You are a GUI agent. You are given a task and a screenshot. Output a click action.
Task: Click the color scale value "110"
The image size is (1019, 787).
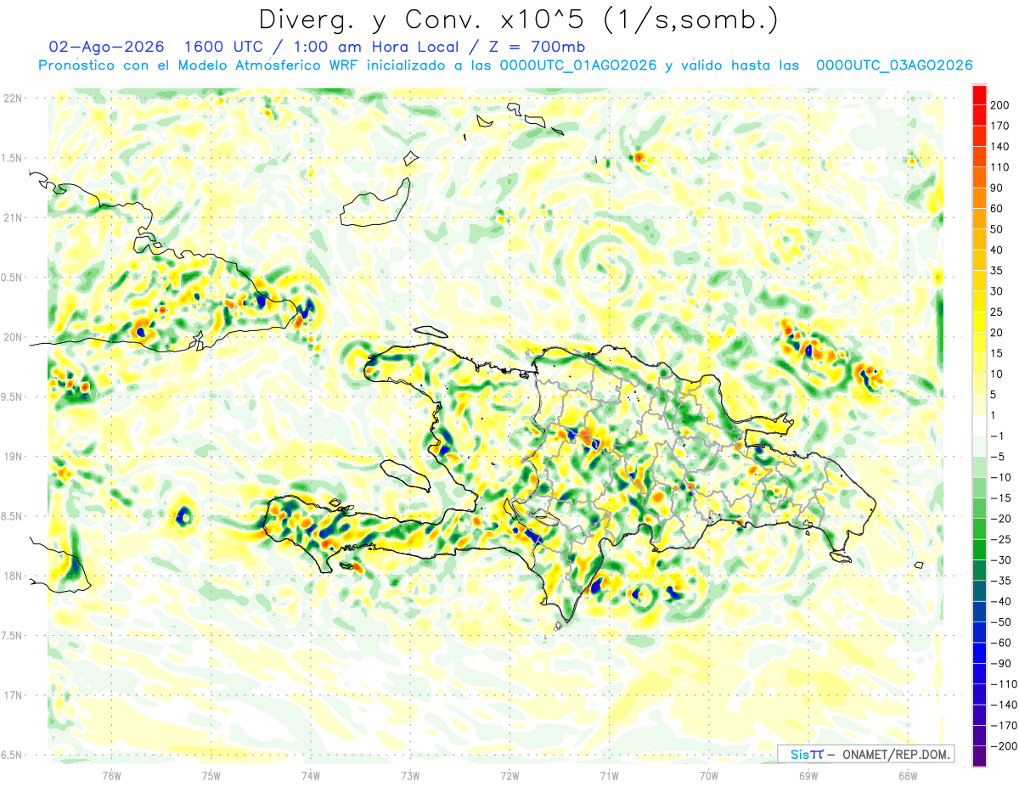click(x=1000, y=167)
